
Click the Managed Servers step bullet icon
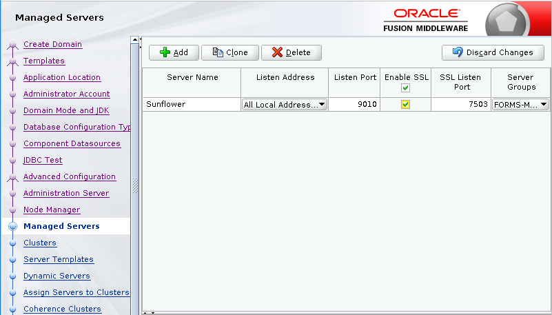point(12,226)
